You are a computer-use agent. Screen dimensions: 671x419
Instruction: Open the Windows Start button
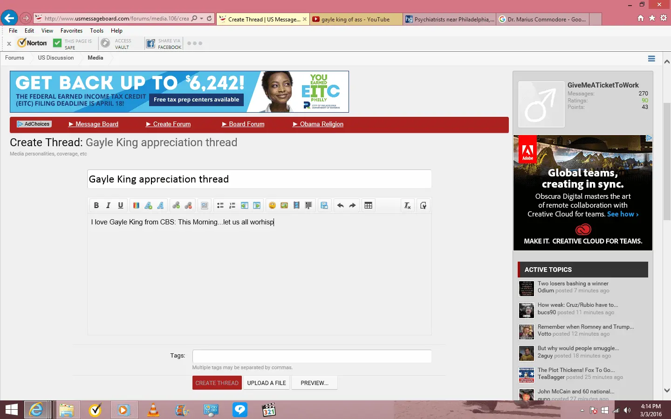[x=11, y=410]
